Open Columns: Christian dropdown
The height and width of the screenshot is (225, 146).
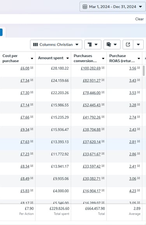pos(56,45)
